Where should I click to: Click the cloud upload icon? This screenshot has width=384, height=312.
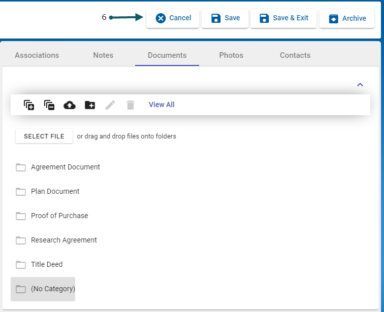point(70,105)
